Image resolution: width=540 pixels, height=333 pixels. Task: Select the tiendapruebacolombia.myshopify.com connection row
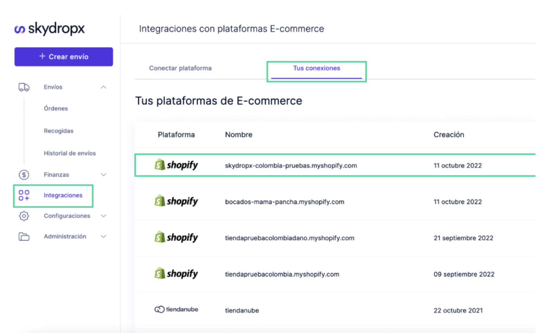(x=281, y=274)
